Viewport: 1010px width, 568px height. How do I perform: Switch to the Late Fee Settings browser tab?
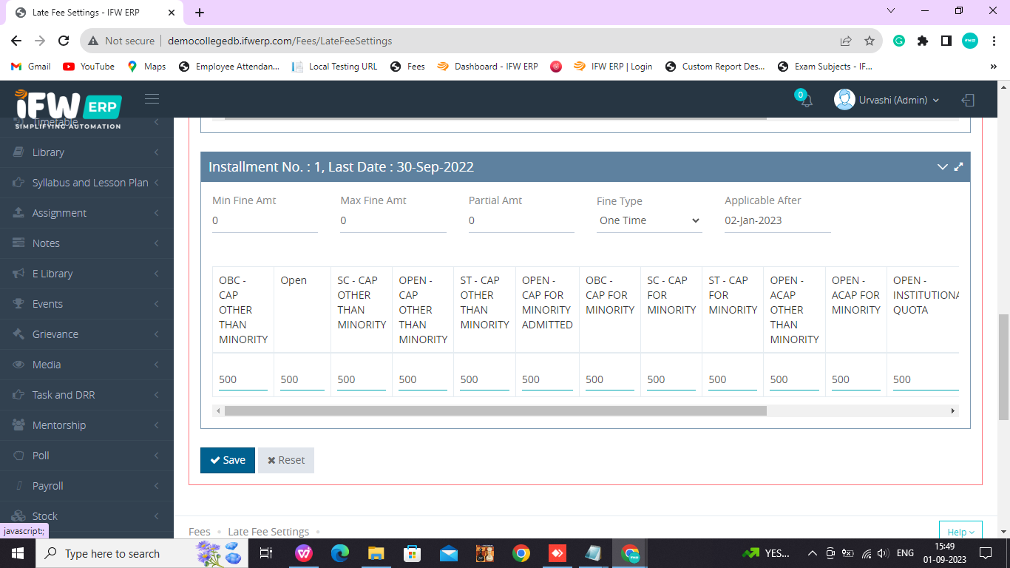(x=95, y=13)
